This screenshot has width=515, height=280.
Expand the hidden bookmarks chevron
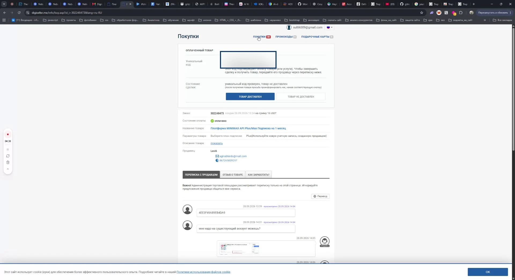pyautogui.click(x=485, y=20)
